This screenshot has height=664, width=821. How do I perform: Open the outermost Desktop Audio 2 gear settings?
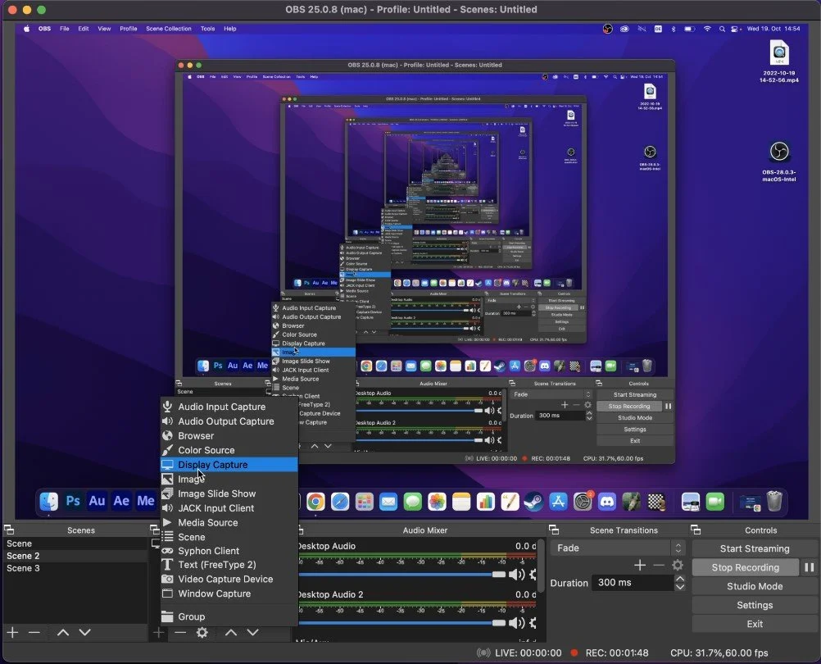point(533,623)
